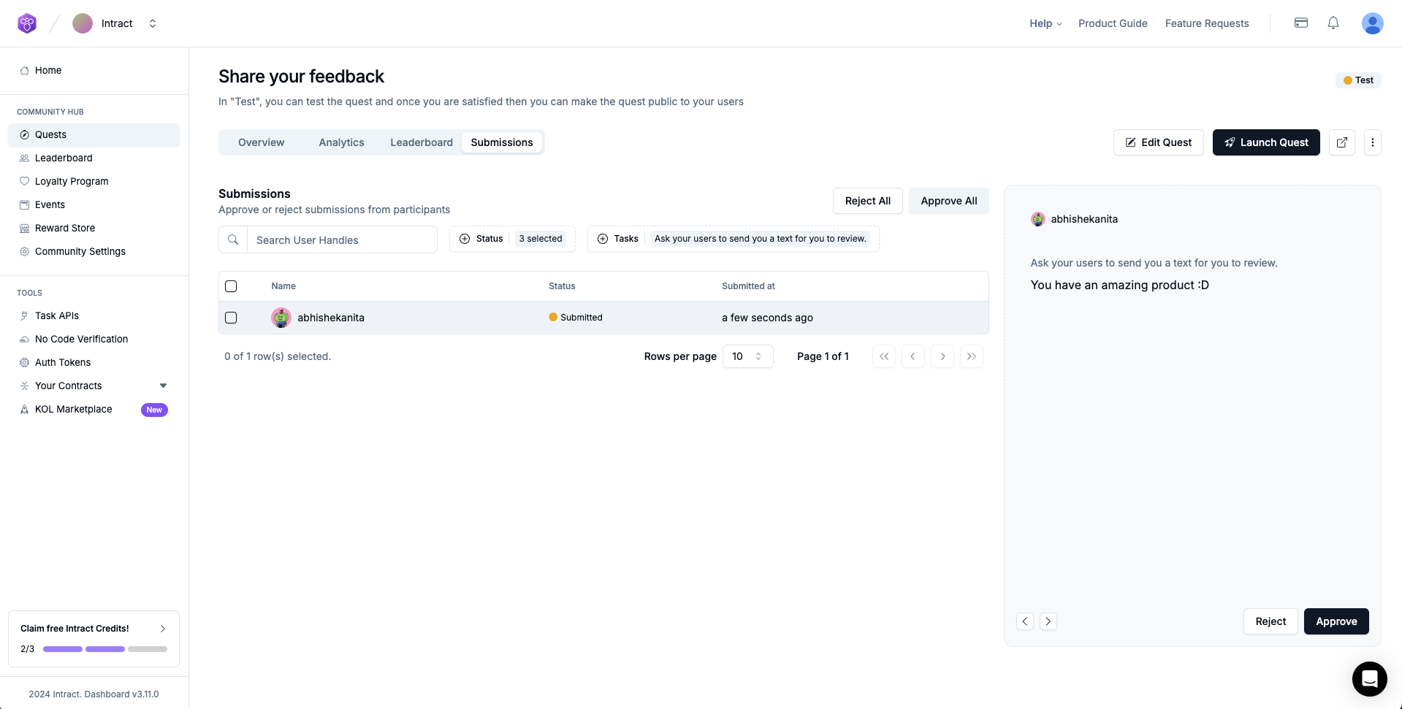Click the Search User Handles field

click(341, 240)
